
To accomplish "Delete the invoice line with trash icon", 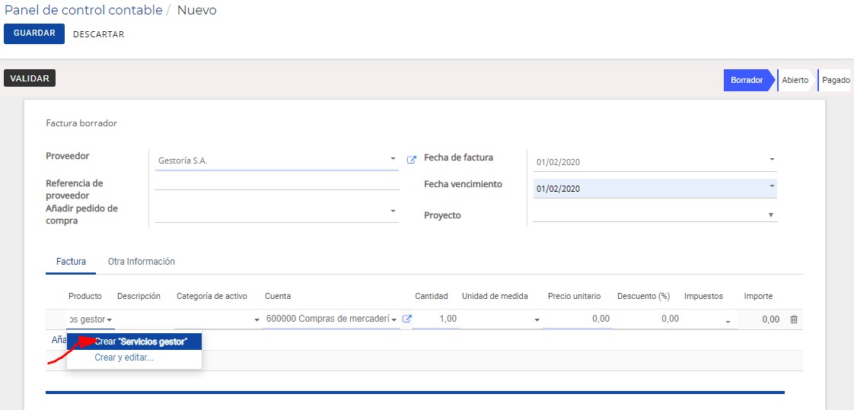I will point(794,319).
